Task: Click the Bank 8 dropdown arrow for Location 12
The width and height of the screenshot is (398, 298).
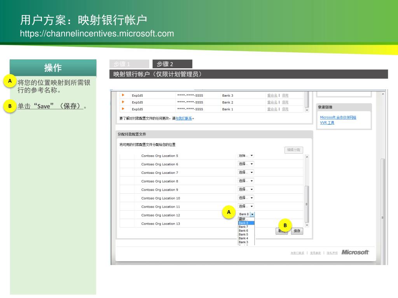Action: pyautogui.click(x=252, y=214)
